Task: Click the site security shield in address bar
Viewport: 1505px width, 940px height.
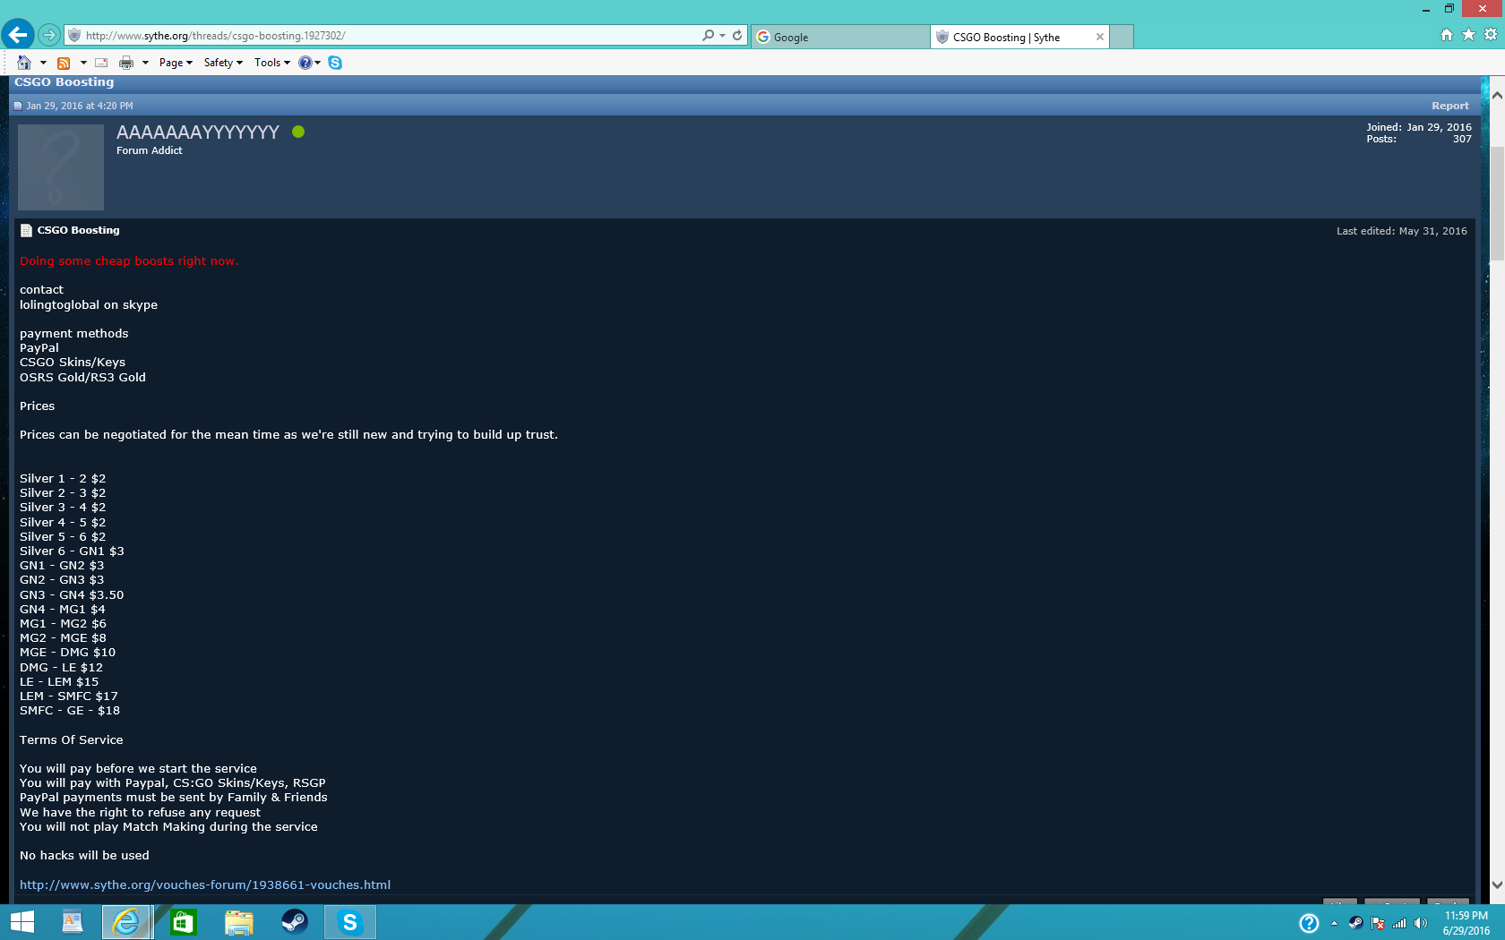Action: pyautogui.click(x=74, y=36)
